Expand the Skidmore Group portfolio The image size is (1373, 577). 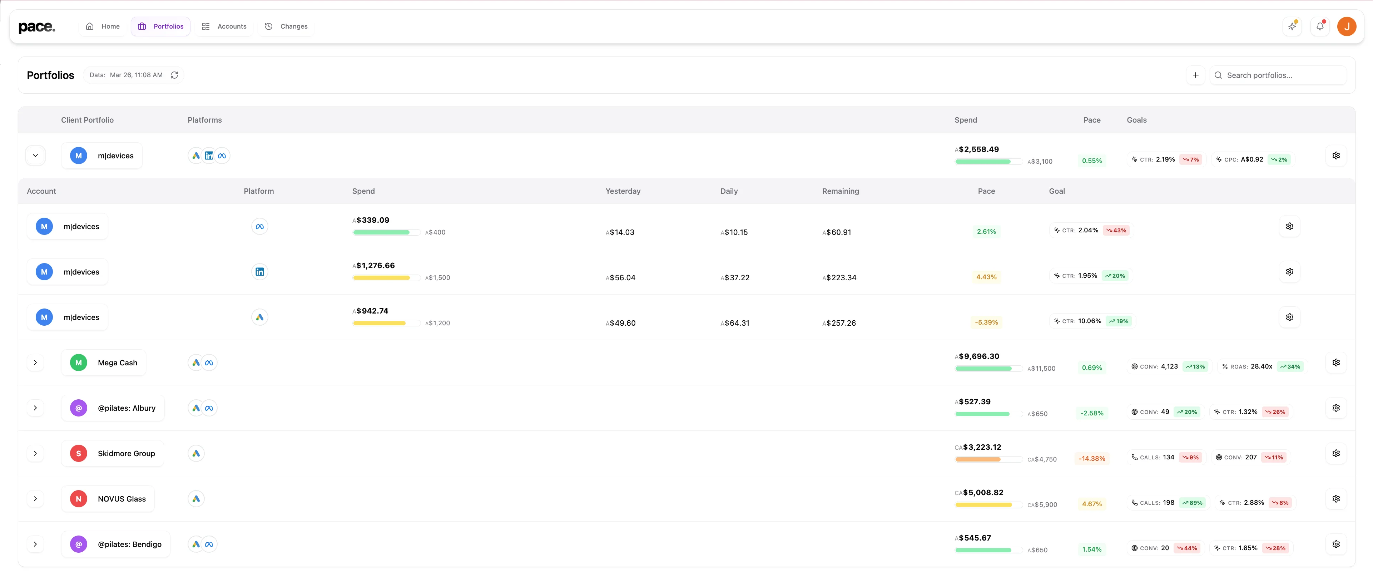(x=35, y=453)
